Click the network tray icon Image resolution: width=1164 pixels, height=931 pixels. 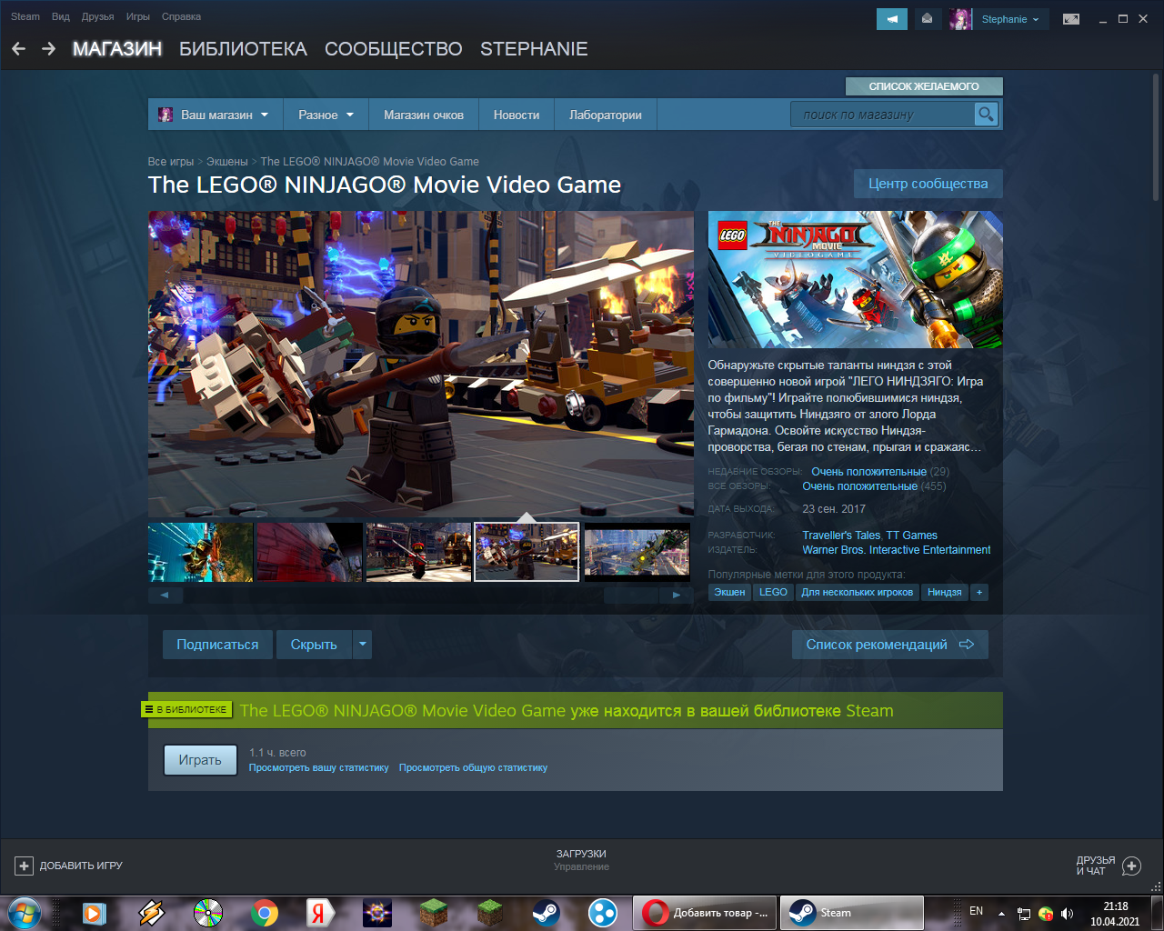tap(1023, 913)
